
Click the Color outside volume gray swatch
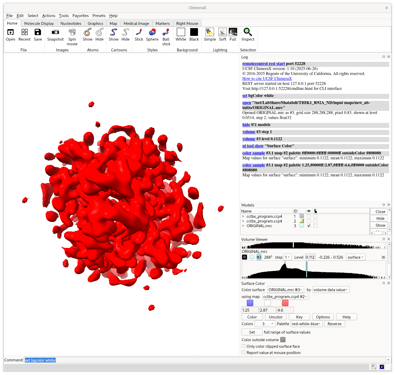tap(283, 340)
